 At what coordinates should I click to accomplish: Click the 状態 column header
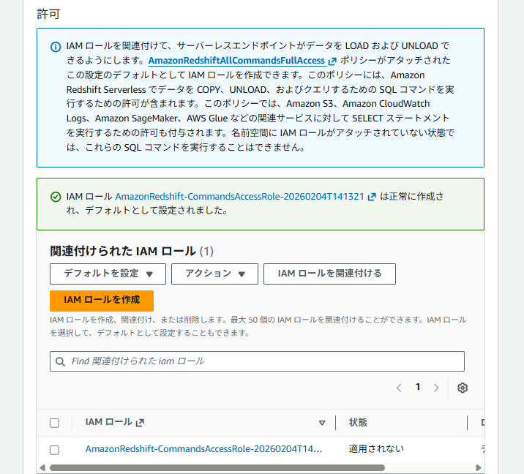(358, 422)
